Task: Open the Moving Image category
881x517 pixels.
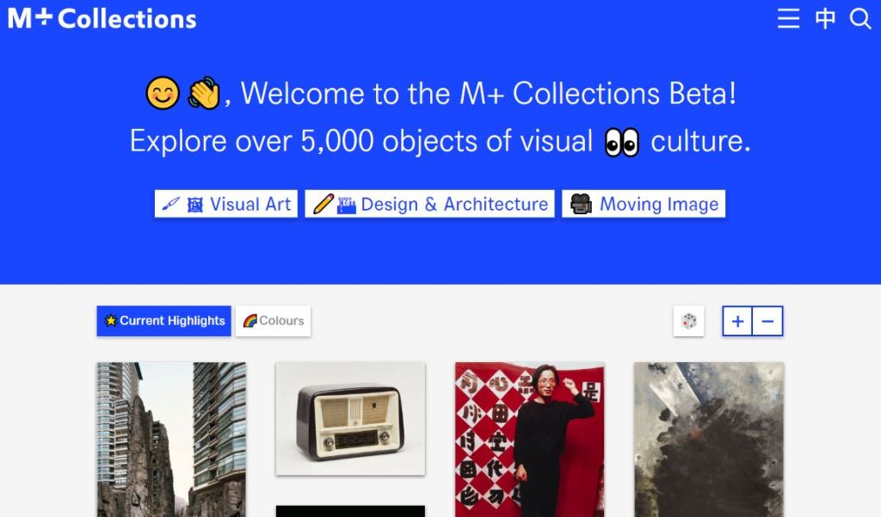Action: point(644,203)
